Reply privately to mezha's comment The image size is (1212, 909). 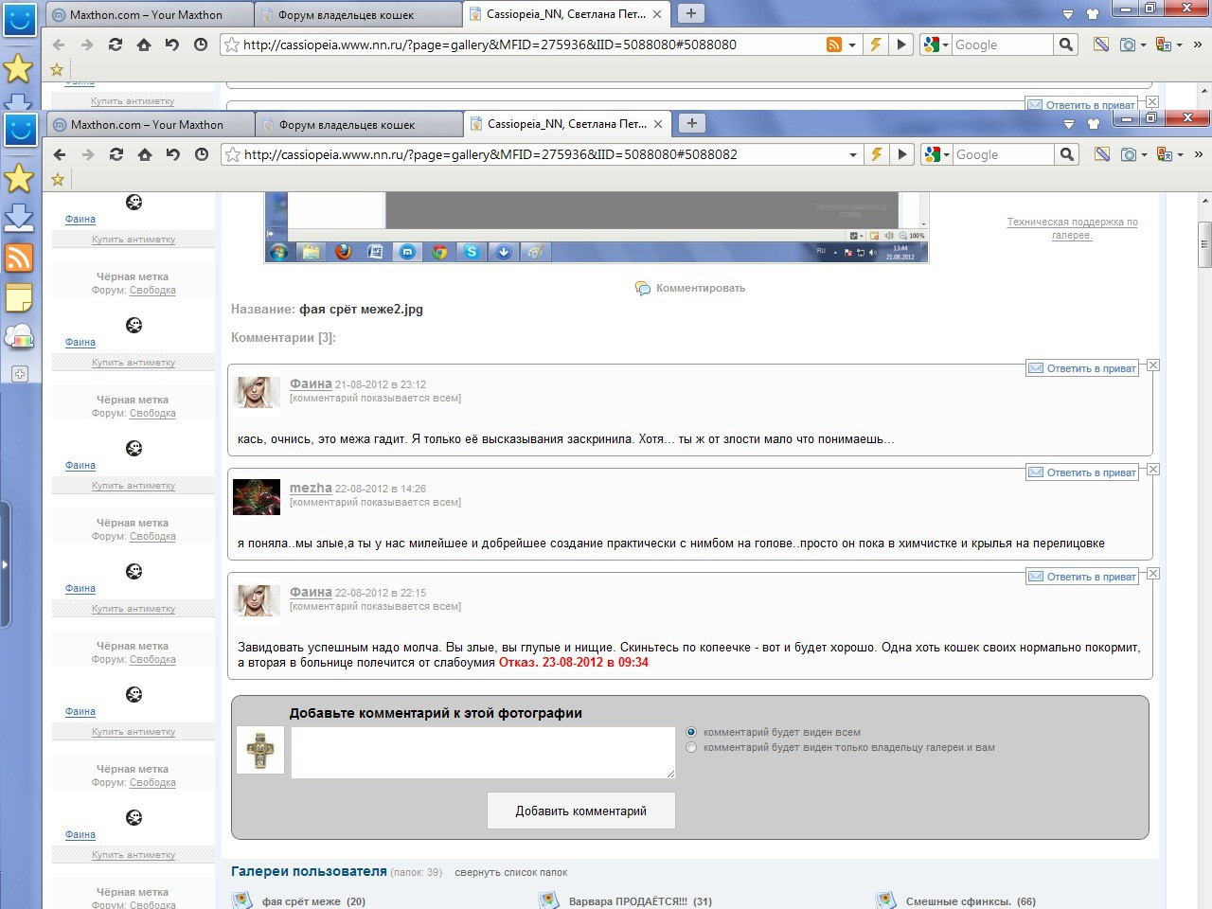(1082, 472)
